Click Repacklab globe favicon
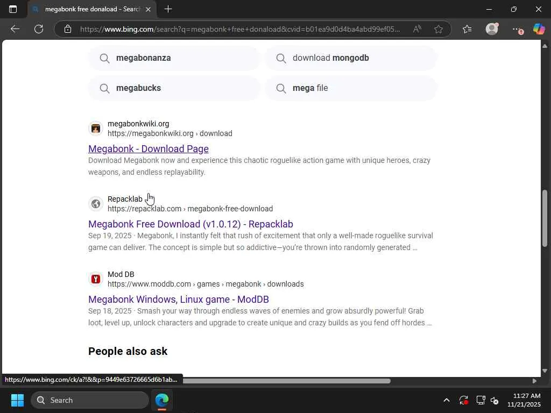The image size is (551, 413). point(96,204)
